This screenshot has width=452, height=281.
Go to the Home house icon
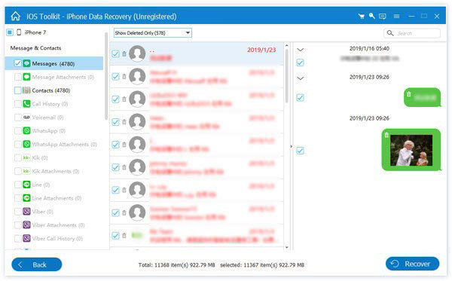tap(16, 16)
